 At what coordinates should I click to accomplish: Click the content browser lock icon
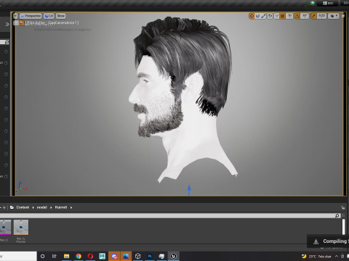point(343,207)
